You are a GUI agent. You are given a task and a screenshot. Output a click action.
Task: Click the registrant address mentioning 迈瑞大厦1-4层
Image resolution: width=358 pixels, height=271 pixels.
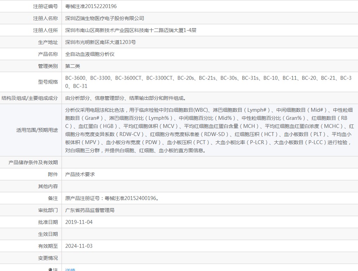(x=130, y=30)
